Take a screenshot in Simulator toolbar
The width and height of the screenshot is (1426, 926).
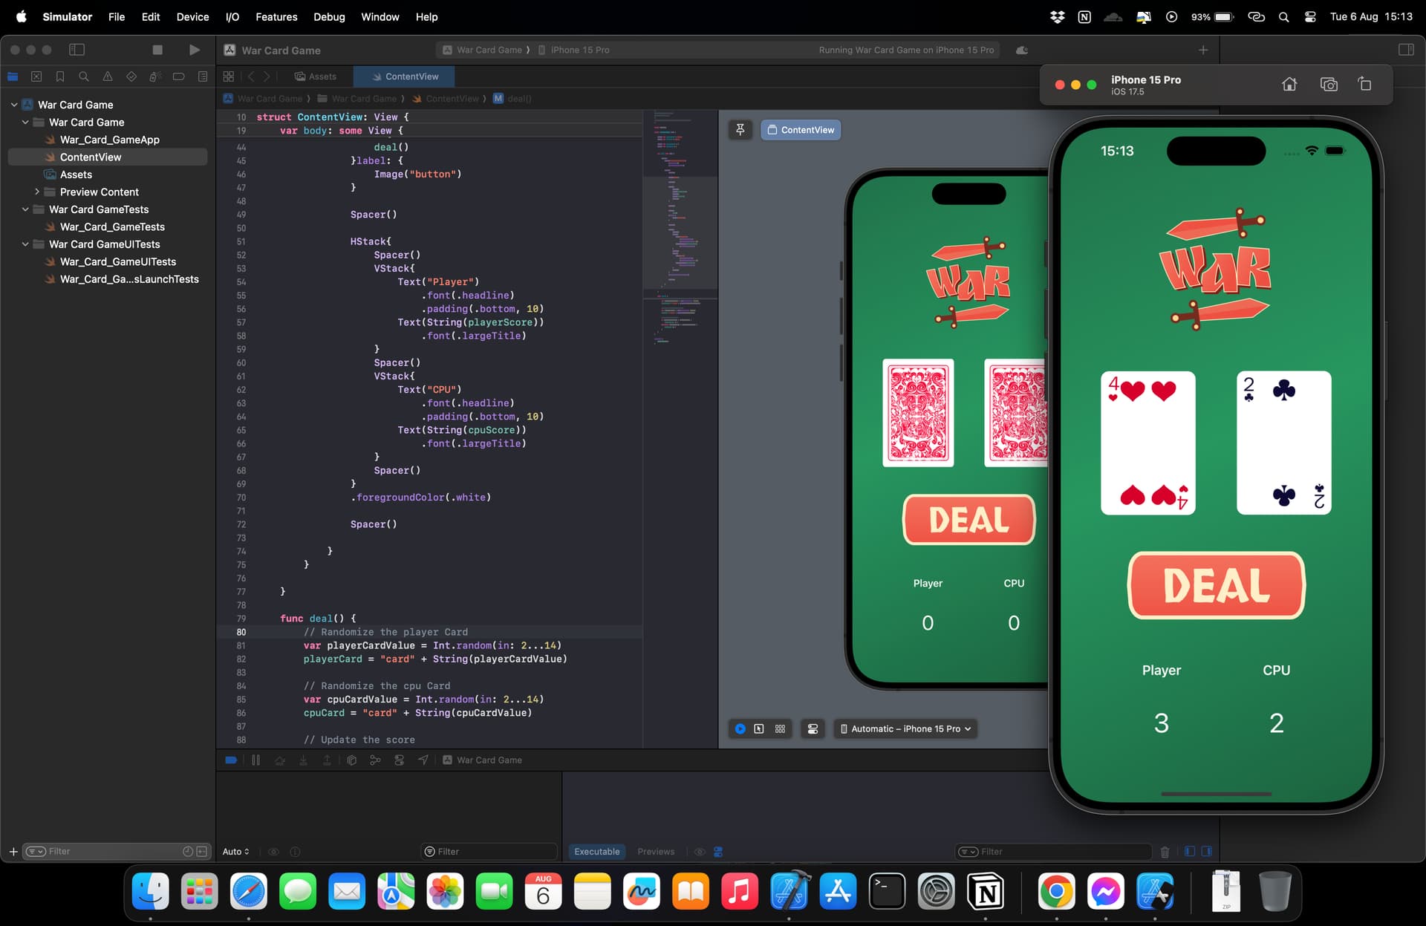[1329, 85]
